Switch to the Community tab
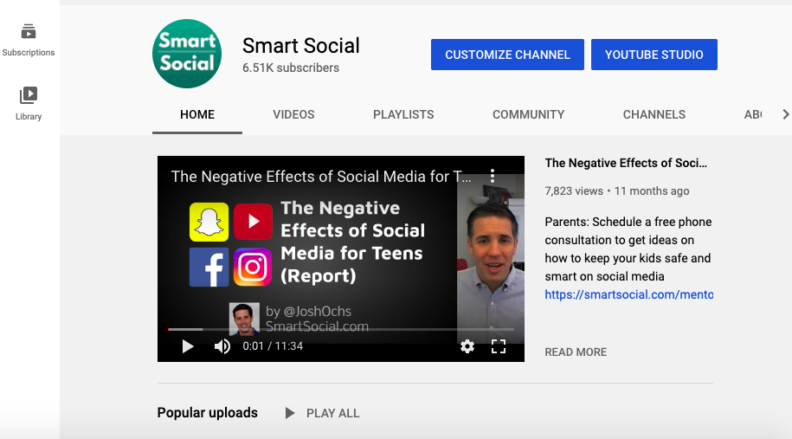Viewport: 792px width, 439px height. pos(528,114)
